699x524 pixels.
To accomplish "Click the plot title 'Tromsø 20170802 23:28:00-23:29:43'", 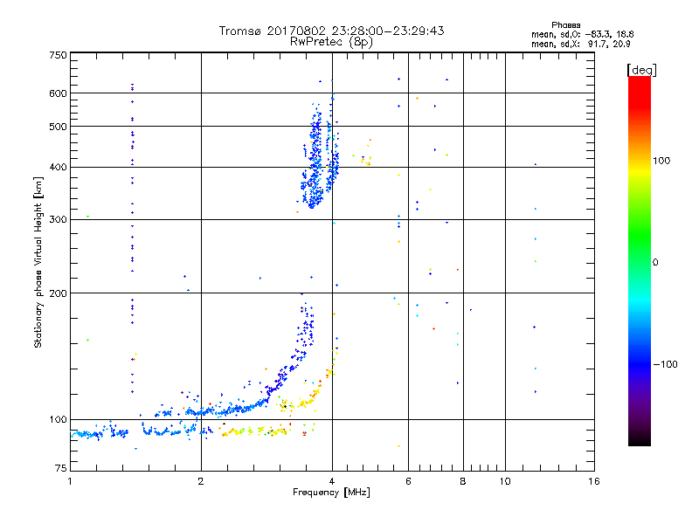I will coord(331,31).
